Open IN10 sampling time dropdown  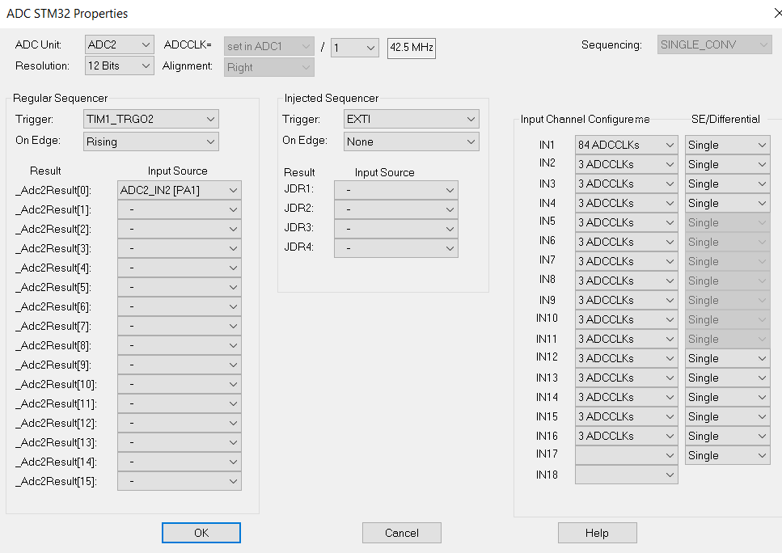627,320
